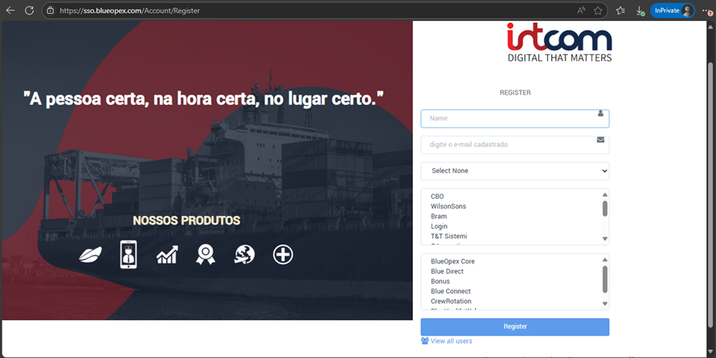The height and width of the screenshot is (358, 716).
Task: Click the green leaf product icon
Action: click(x=91, y=255)
